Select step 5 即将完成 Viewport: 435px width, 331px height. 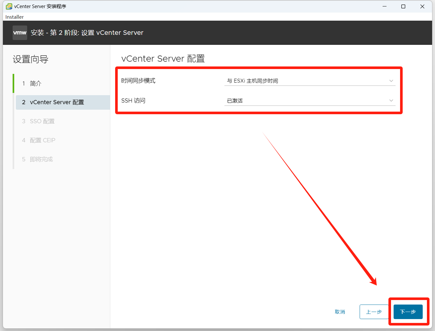pos(41,159)
